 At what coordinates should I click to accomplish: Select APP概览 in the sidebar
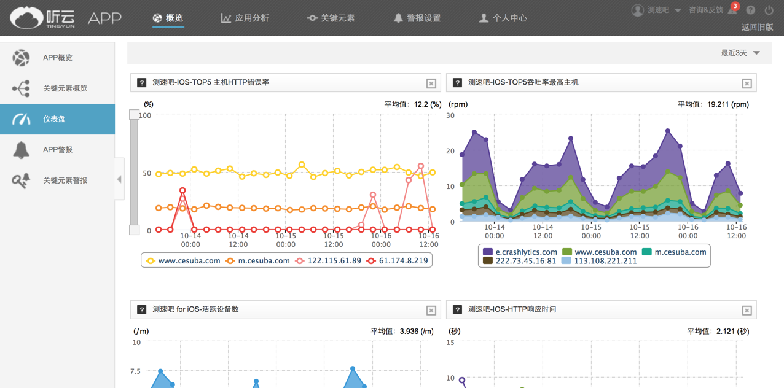pos(57,58)
